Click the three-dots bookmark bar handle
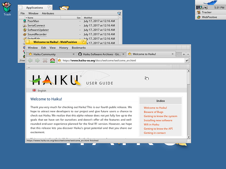Image resolution: width=226 pixels, height=169 pixels. coord(29,67)
